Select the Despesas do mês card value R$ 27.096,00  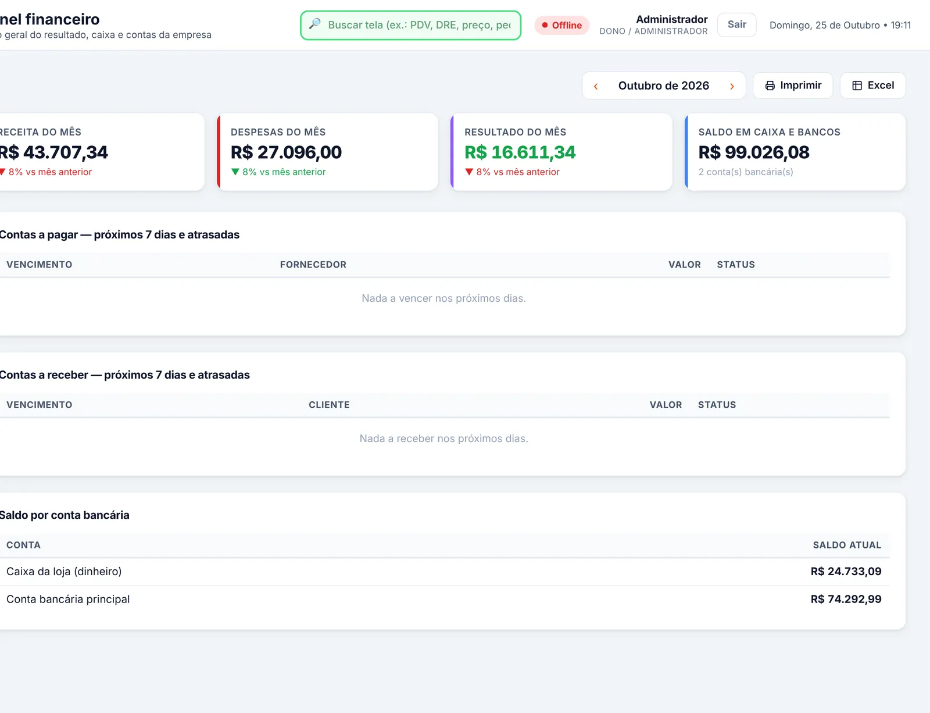(x=286, y=152)
